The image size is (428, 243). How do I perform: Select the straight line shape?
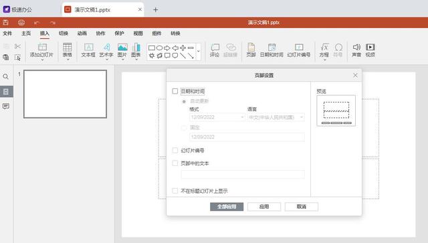pyautogui.click(x=183, y=56)
